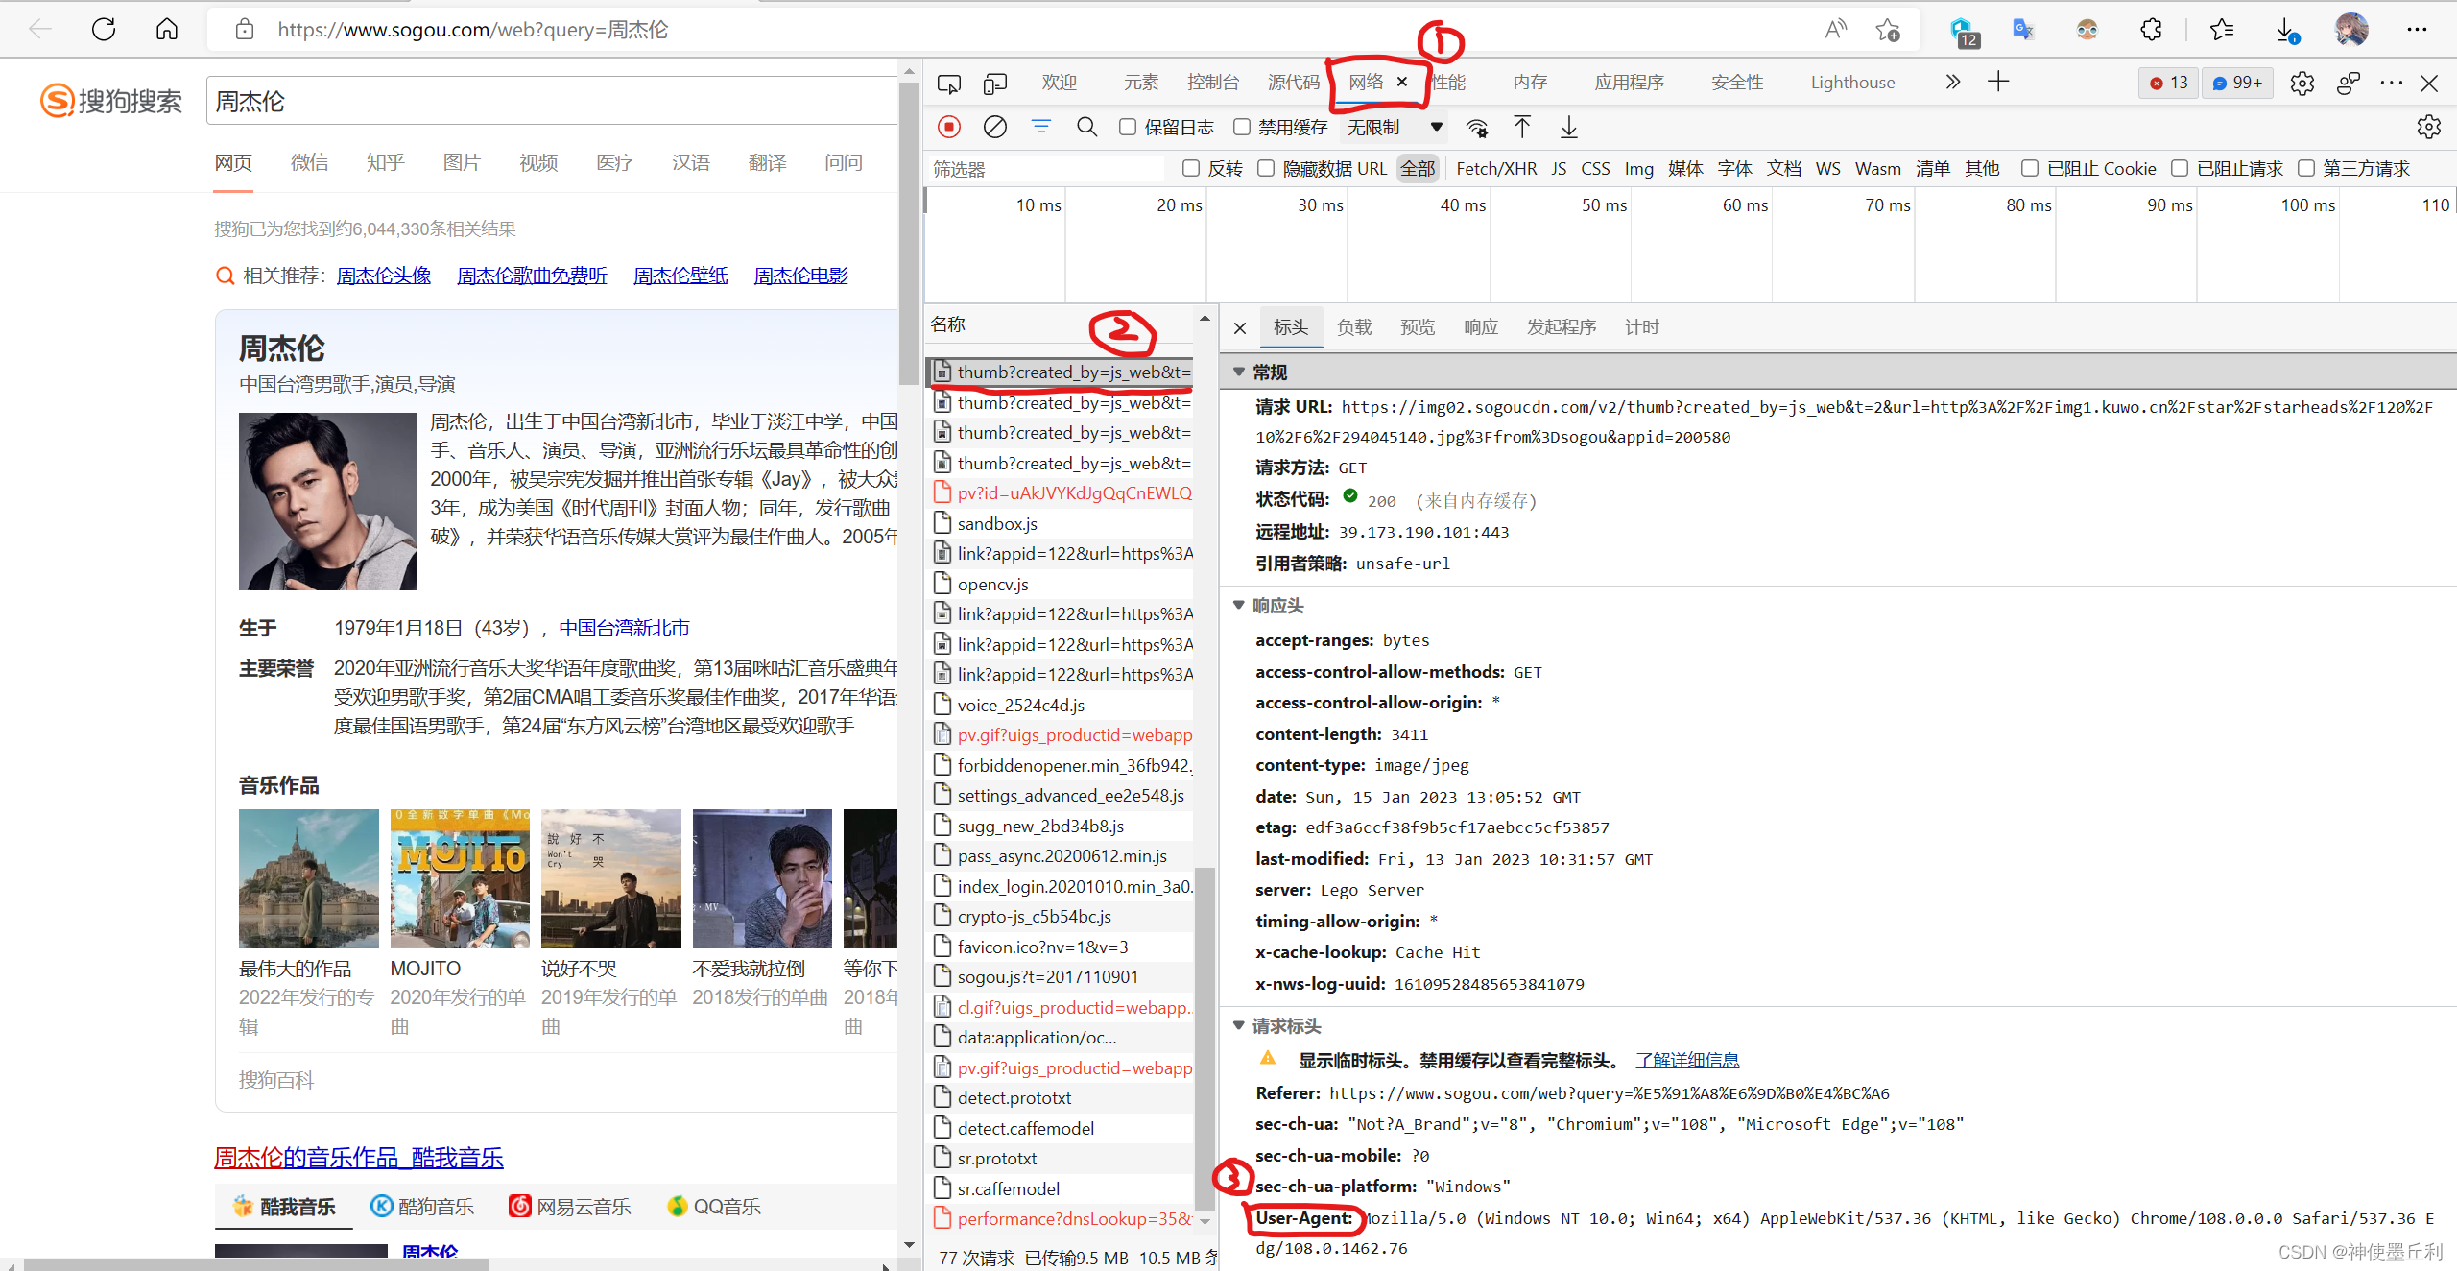Open network conditions wifi icon
This screenshot has width=2457, height=1271.
[x=1477, y=127]
